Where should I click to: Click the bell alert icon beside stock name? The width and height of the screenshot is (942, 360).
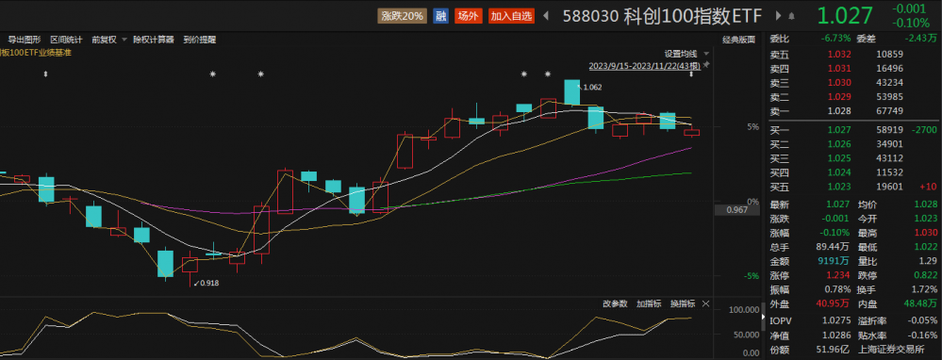pos(792,16)
